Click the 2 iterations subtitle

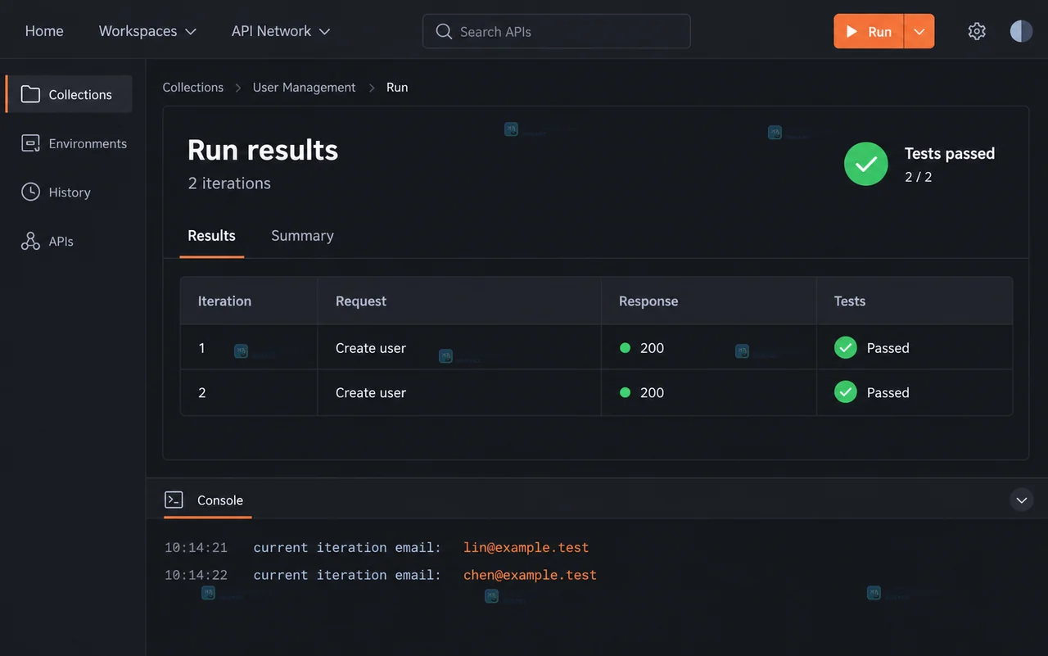[x=229, y=183]
